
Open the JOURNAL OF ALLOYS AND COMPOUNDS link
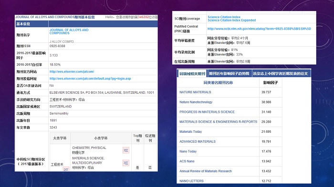pos(69,31)
